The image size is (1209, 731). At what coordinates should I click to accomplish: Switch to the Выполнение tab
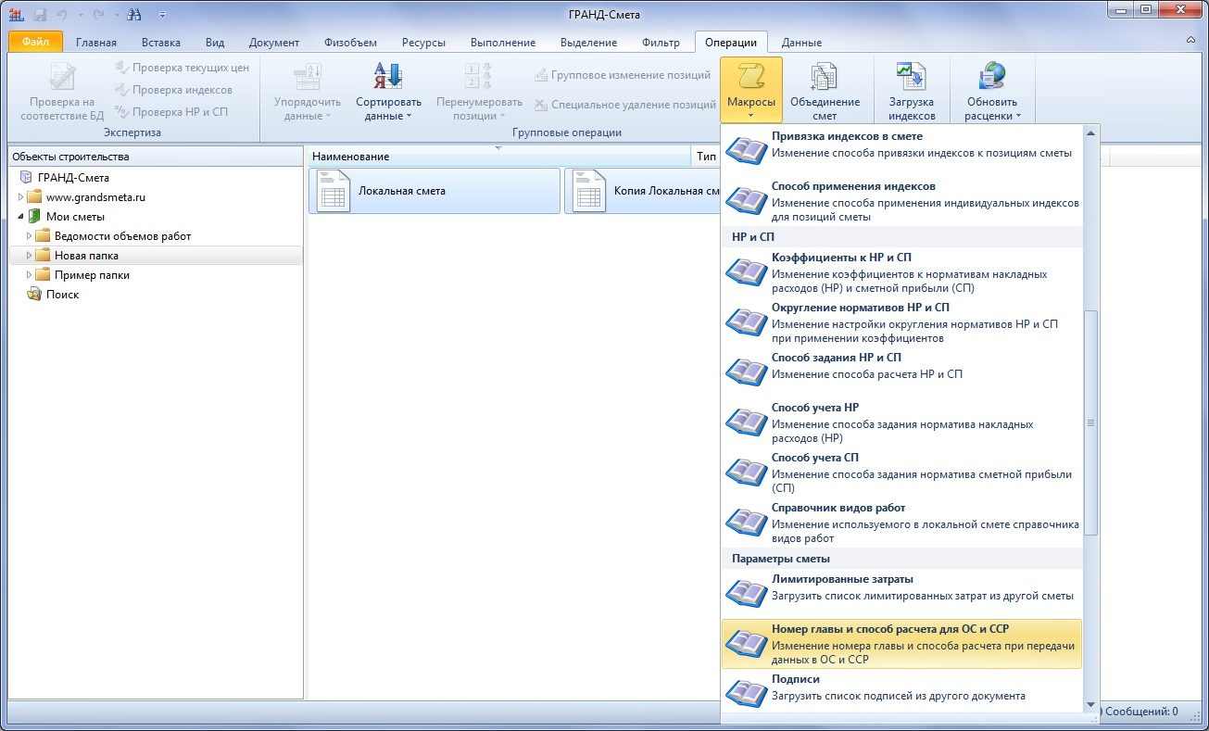503,43
